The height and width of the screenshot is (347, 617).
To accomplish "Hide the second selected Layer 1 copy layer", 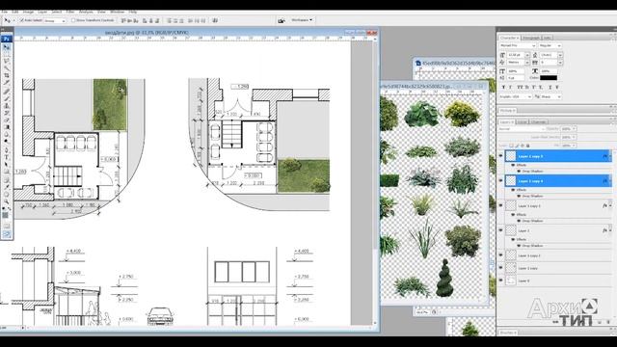I will click(x=501, y=181).
